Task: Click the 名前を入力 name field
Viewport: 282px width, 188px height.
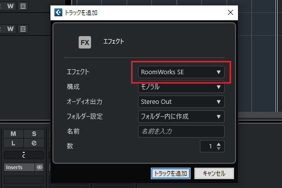Action: click(x=181, y=131)
